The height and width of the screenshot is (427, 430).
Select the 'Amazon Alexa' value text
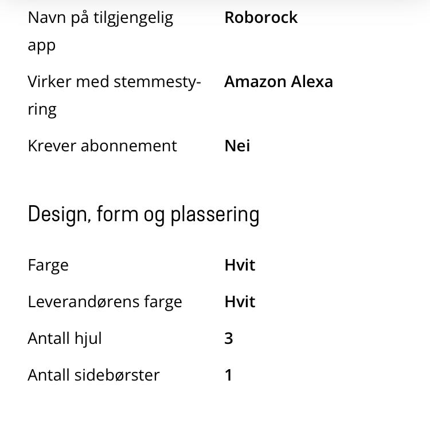[x=278, y=81]
